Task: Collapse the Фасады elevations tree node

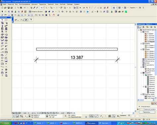Action: click(141, 49)
